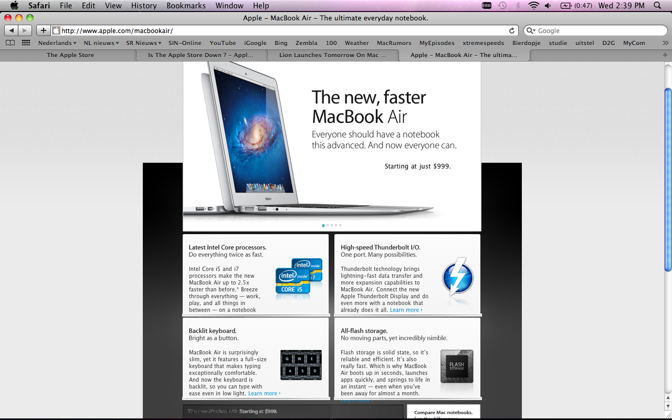Viewport: 672px width, 420px height.
Task: Open the iGoogle bookmark
Action: click(x=255, y=43)
